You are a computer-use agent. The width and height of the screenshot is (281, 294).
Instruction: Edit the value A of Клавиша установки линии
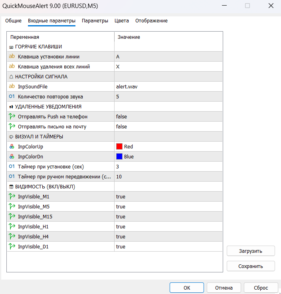tap(168, 57)
